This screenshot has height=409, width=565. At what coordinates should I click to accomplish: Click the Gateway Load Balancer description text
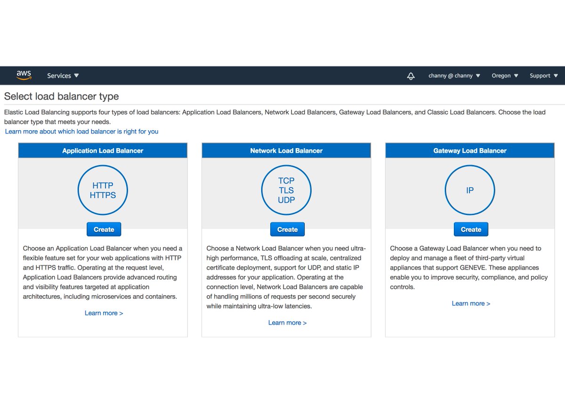pos(470,267)
